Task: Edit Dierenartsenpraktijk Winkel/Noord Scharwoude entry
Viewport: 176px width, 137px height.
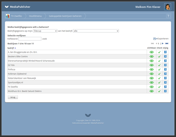Action: (x=165, y=61)
